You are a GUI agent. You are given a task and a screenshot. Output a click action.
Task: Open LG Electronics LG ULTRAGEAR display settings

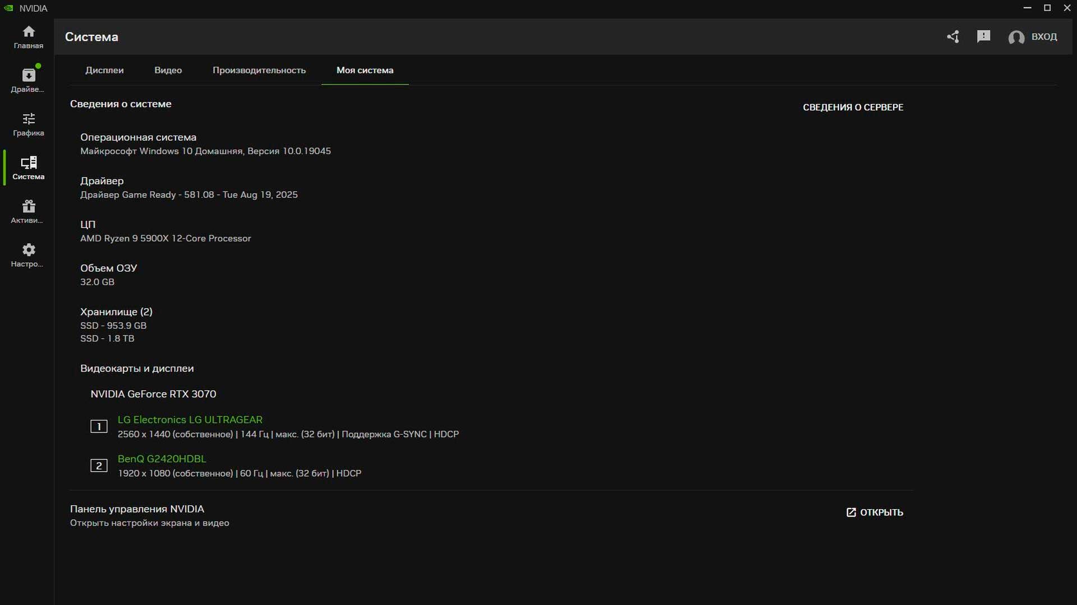(190, 419)
